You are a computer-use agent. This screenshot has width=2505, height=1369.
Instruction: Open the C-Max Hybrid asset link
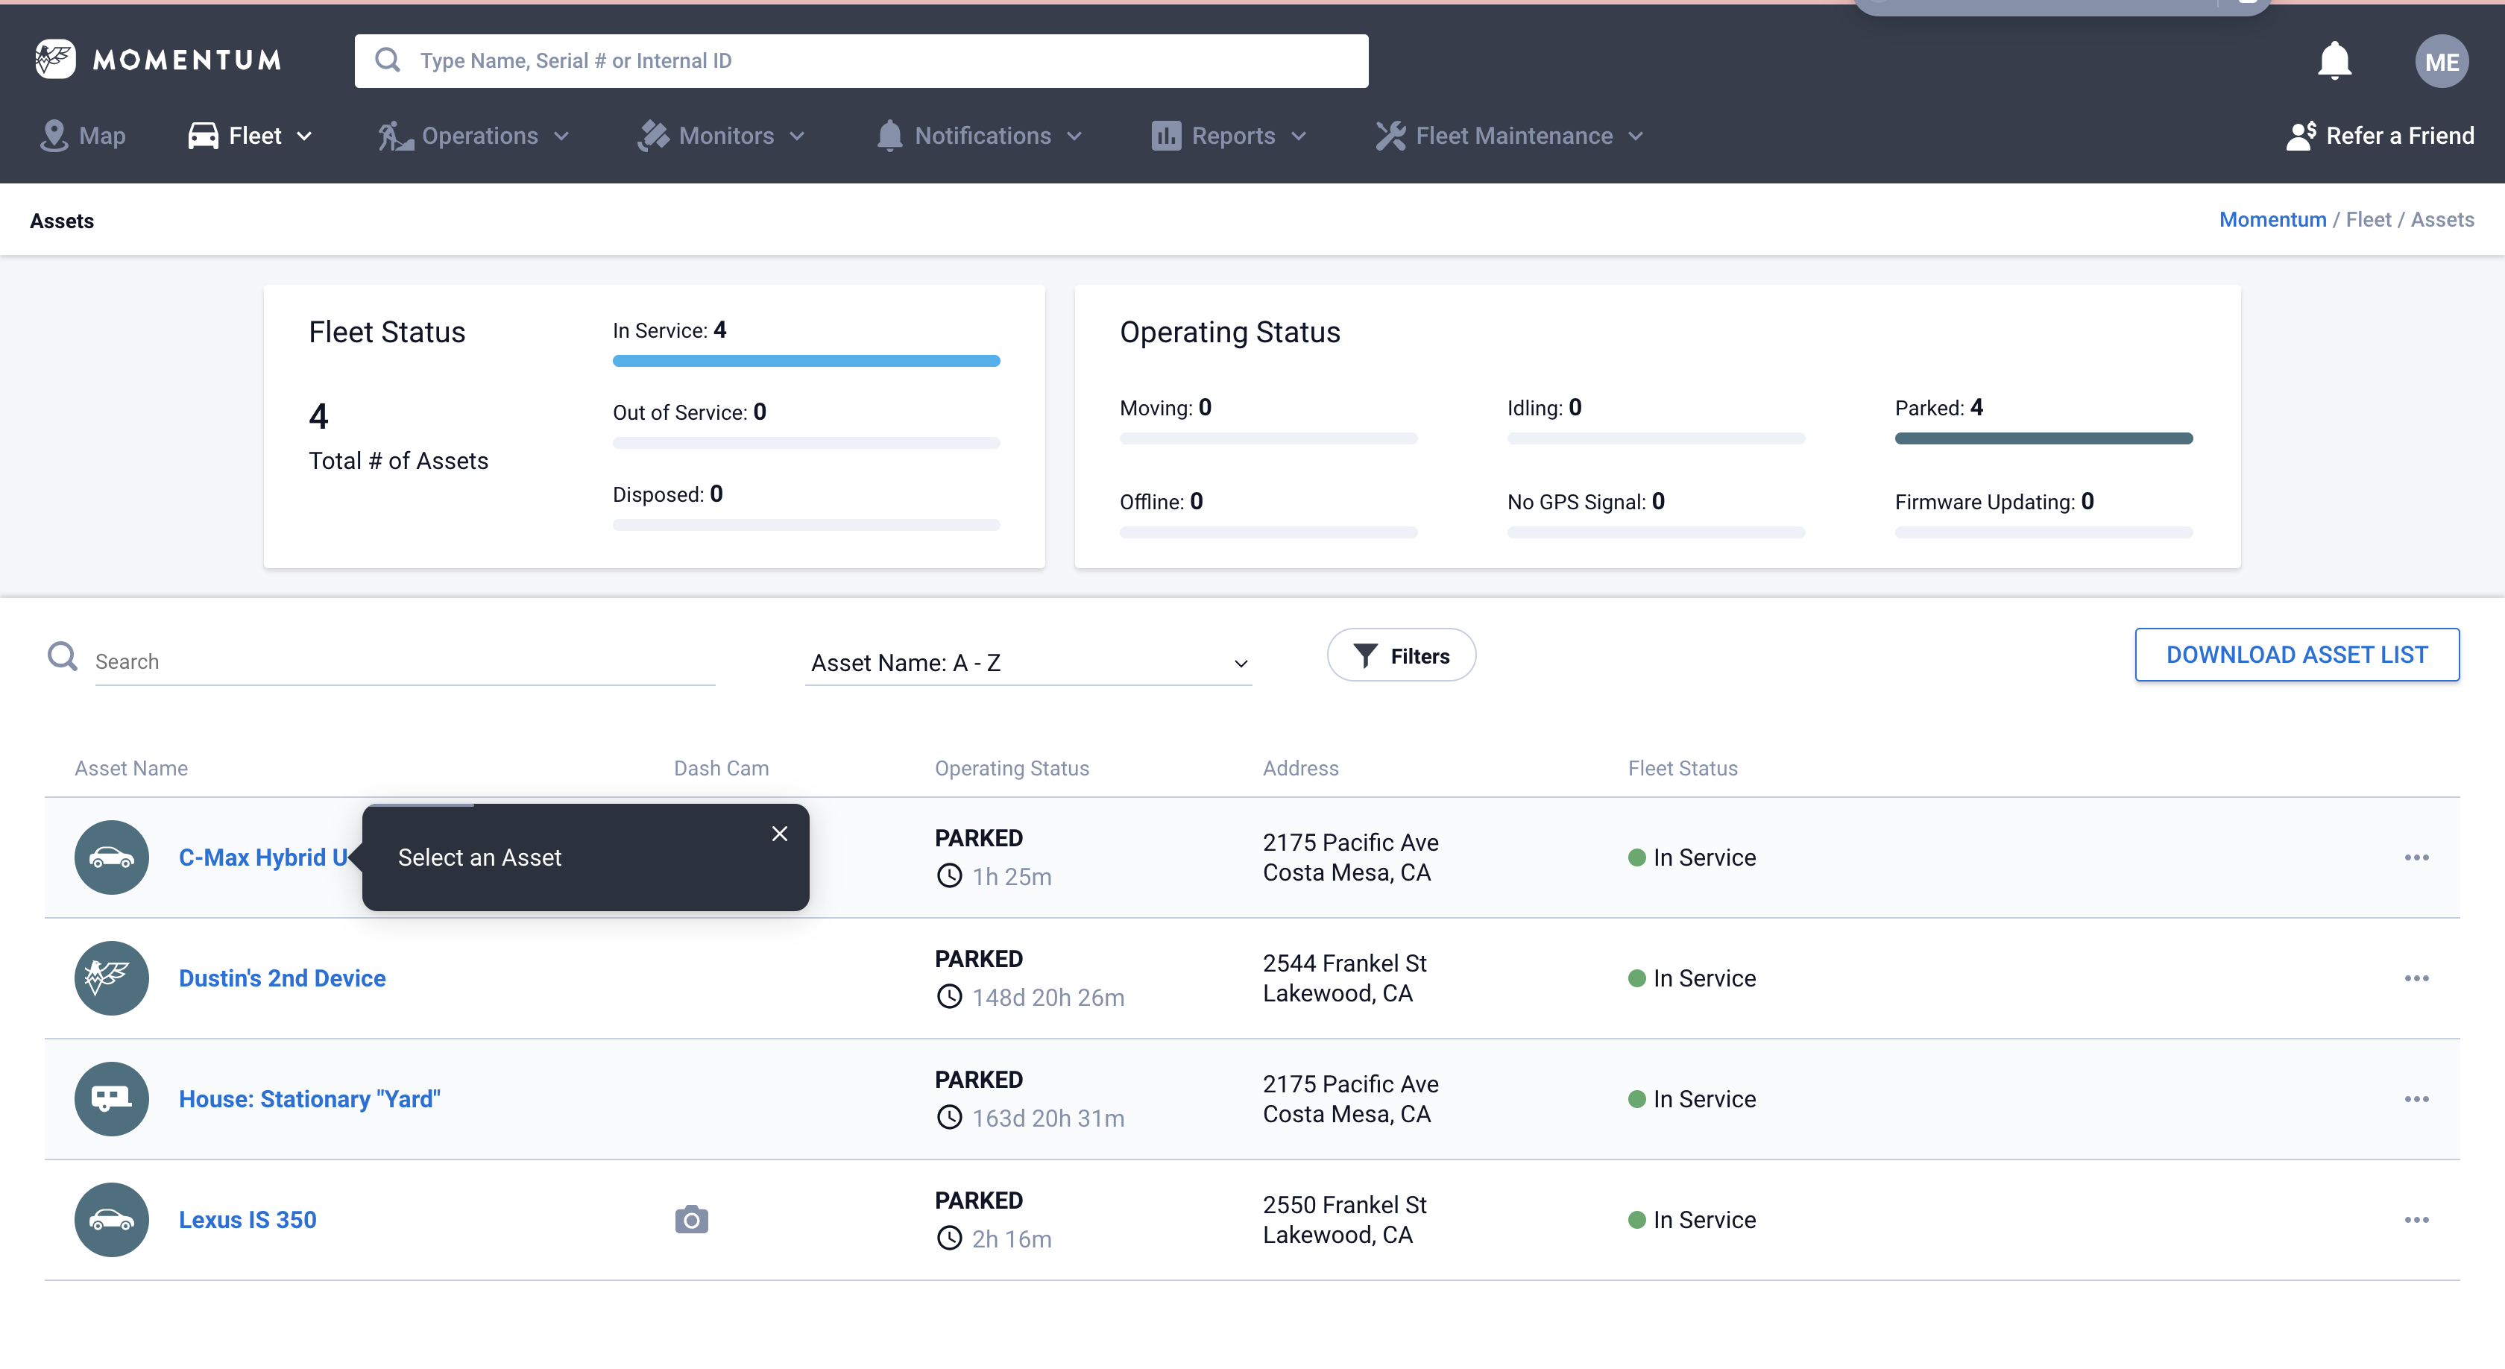click(263, 857)
